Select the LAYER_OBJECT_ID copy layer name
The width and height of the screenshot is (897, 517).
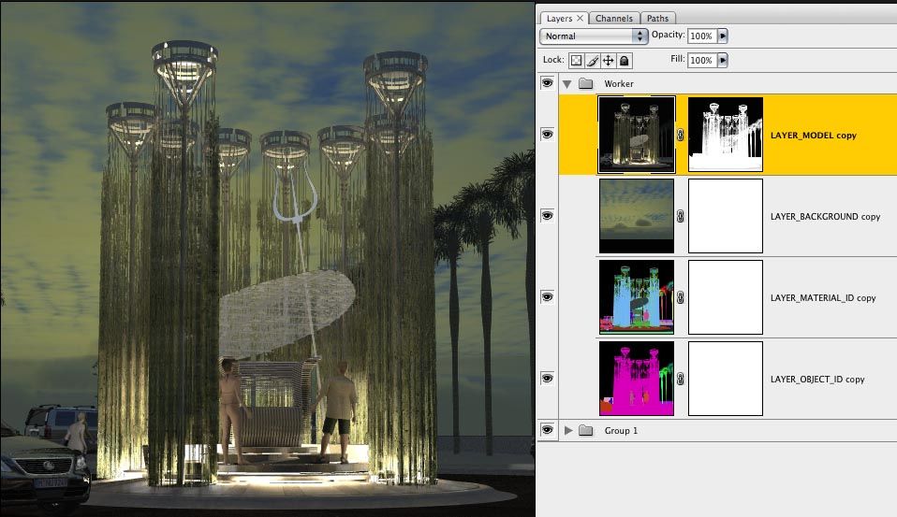[816, 380]
